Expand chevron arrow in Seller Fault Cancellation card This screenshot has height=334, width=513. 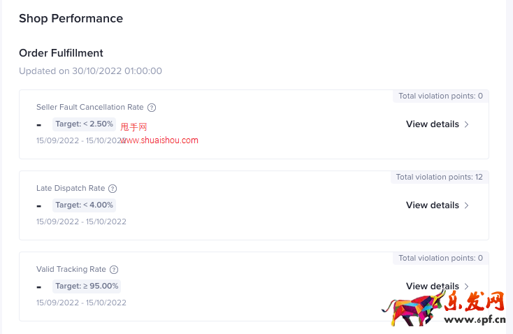pos(467,124)
